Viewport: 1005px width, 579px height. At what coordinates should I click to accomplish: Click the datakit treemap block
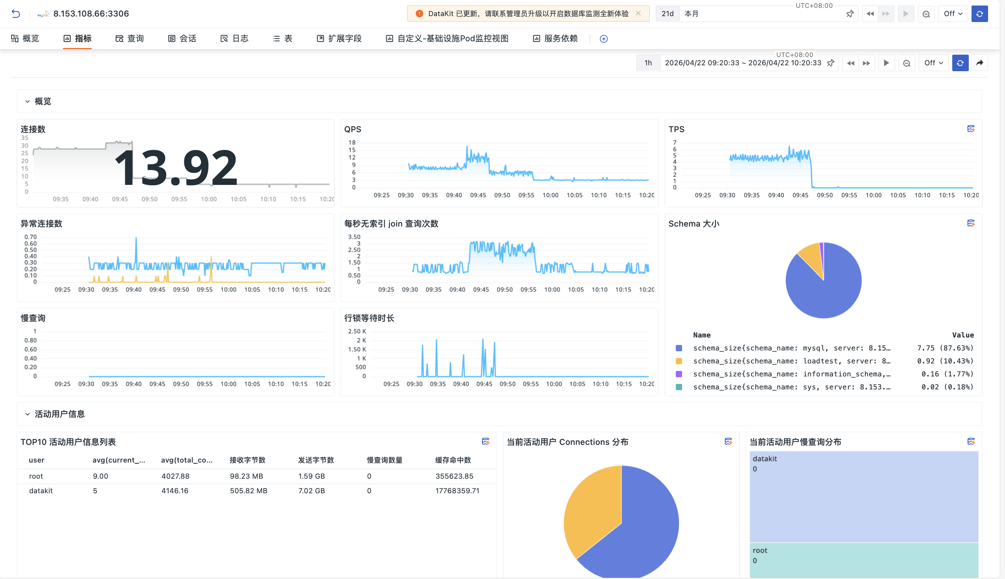pyautogui.click(x=864, y=497)
